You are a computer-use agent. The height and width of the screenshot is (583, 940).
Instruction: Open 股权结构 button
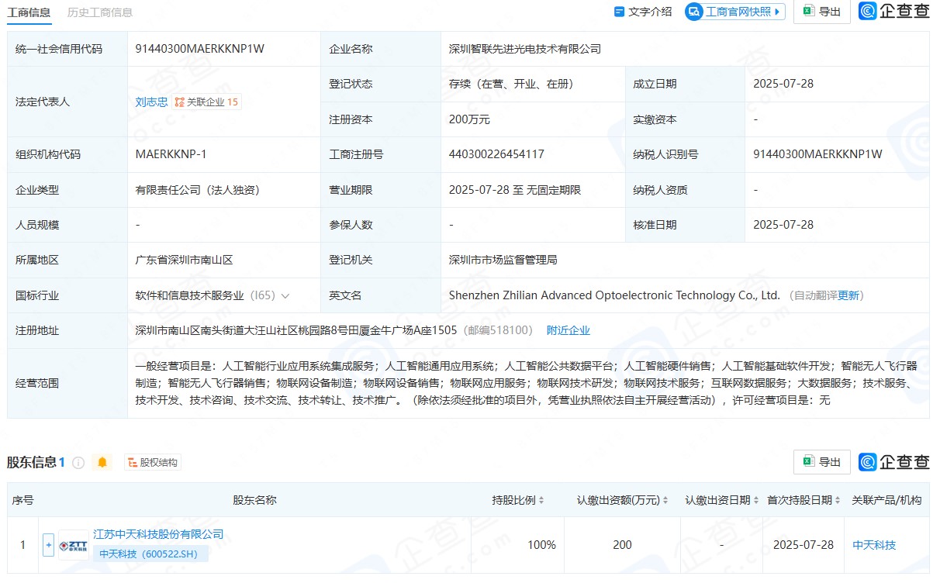[x=153, y=463]
